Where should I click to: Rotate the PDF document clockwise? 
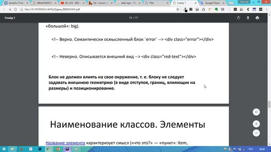pos(238,18)
